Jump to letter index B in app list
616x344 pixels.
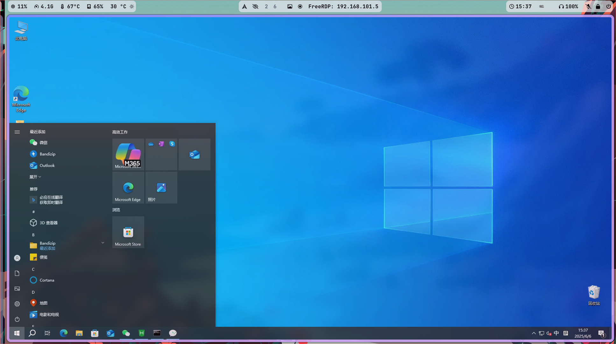33,235
